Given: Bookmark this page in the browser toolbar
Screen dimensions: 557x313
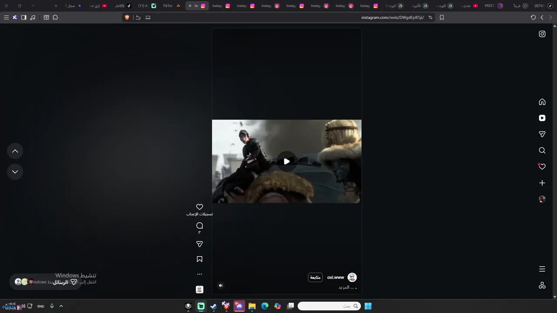Looking at the screenshot, I should tap(442, 17).
